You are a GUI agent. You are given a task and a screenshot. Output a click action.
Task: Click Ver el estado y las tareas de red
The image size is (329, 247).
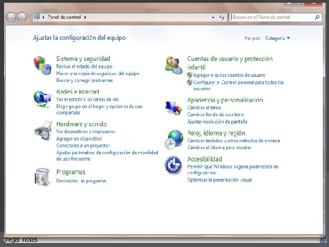[87, 99]
